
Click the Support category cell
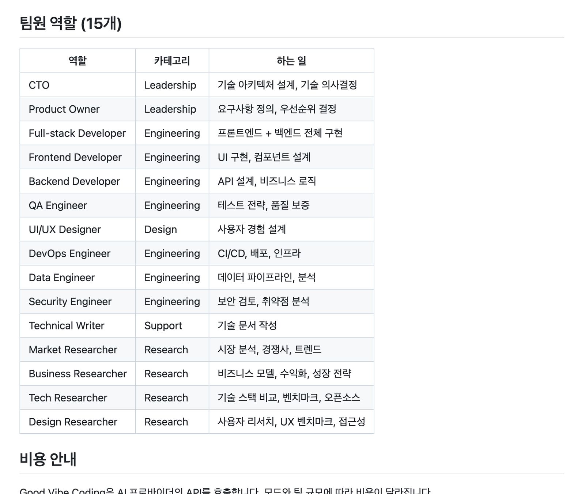pyautogui.click(x=172, y=325)
